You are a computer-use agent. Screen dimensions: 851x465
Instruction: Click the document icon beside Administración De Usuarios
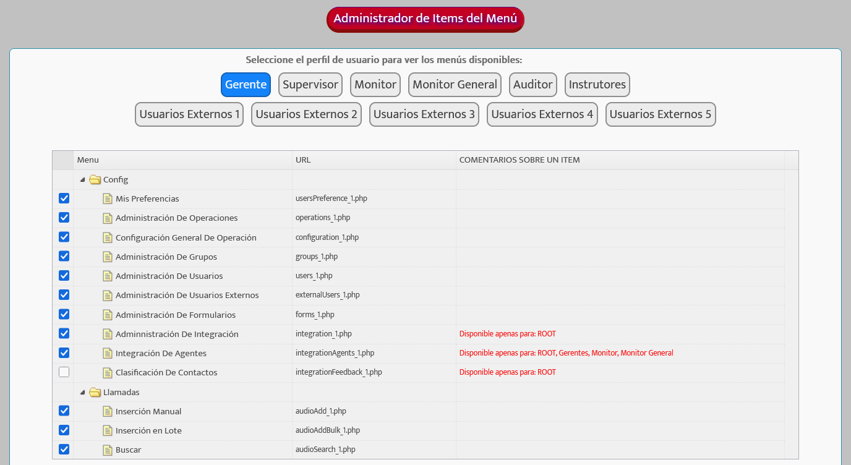(108, 276)
